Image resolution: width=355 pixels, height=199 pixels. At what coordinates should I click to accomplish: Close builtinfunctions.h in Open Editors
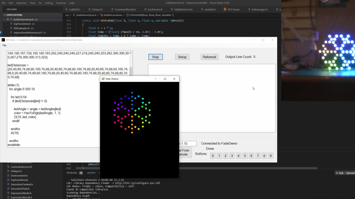(8, 20)
